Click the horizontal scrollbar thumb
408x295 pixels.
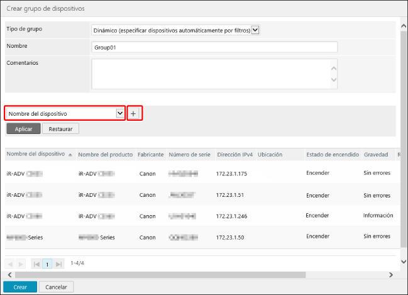[157, 275]
